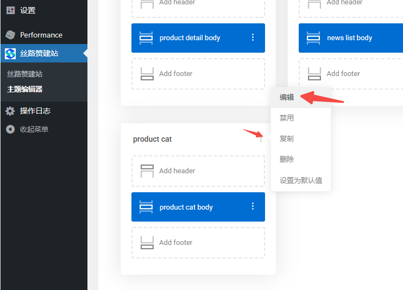403x290 pixels.
Task: Open product cat body options menu
Action: point(253,206)
